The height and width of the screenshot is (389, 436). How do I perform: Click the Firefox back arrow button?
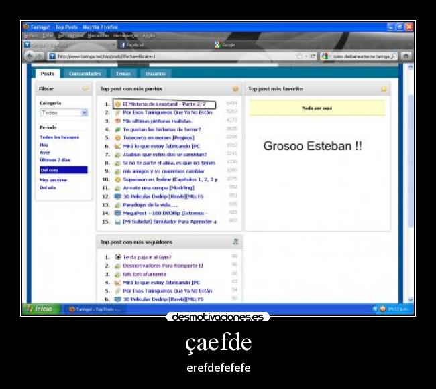point(30,56)
